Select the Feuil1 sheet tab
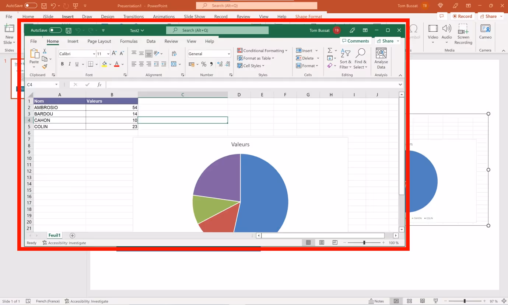Screen dimensions: 508x305 click(x=55, y=235)
